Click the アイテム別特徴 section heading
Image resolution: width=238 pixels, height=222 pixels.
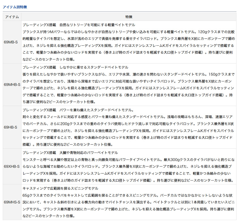coord(15,6)
